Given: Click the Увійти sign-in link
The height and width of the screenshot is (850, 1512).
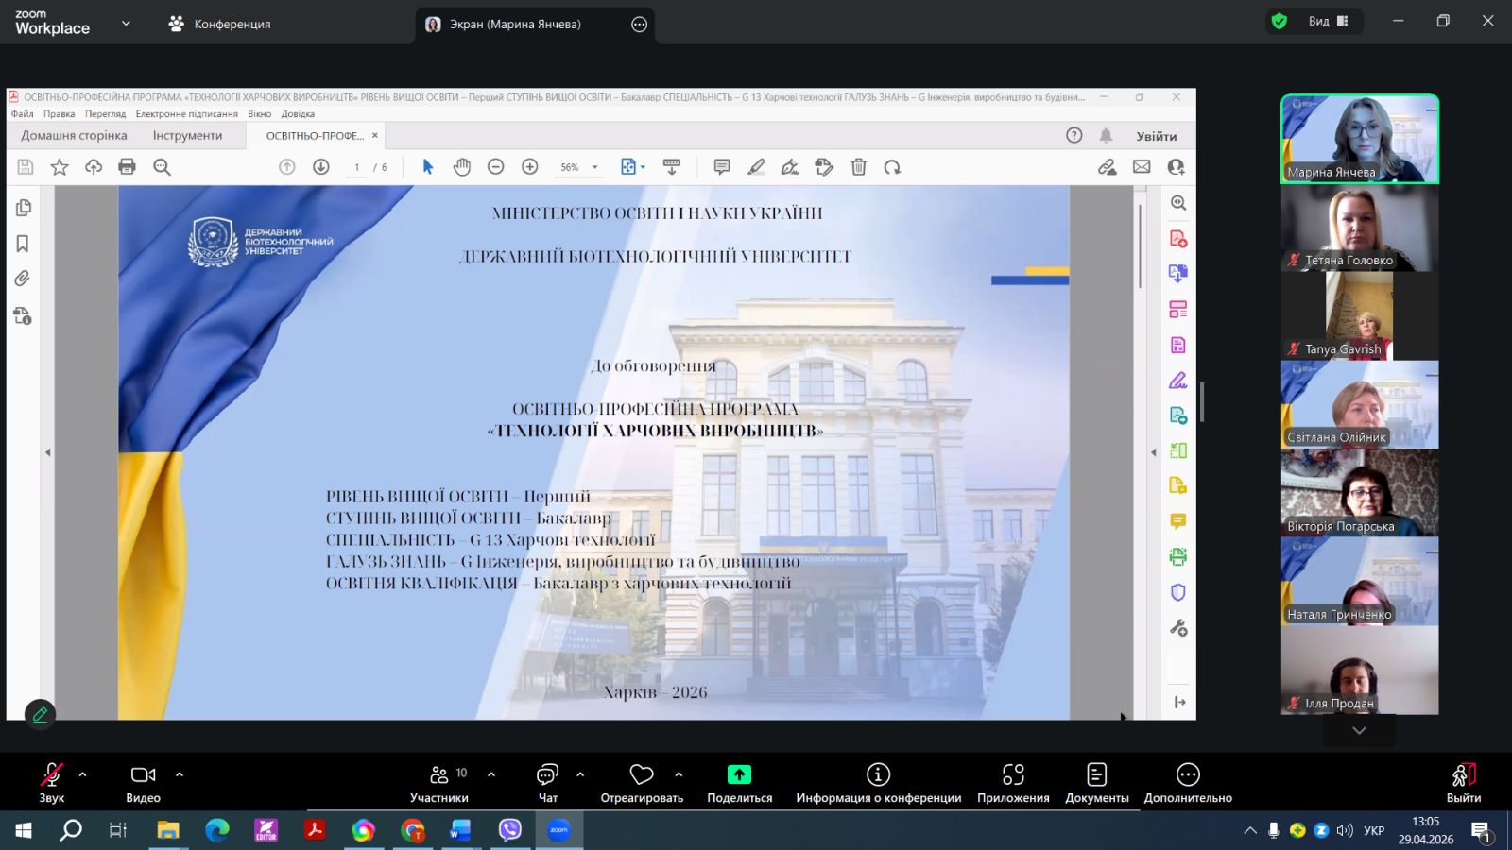Looking at the screenshot, I should click(x=1157, y=136).
